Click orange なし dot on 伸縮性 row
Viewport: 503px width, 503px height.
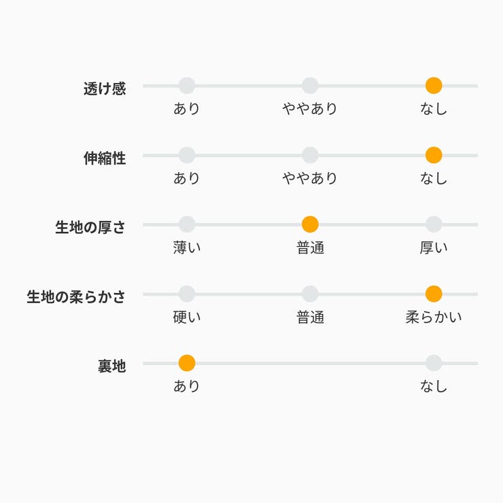click(434, 155)
